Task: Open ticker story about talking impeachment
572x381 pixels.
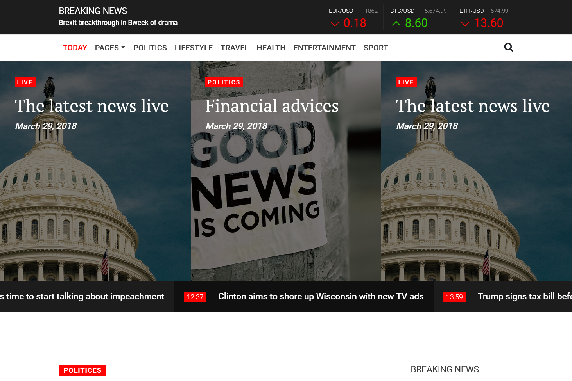Action: (x=82, y=296)
